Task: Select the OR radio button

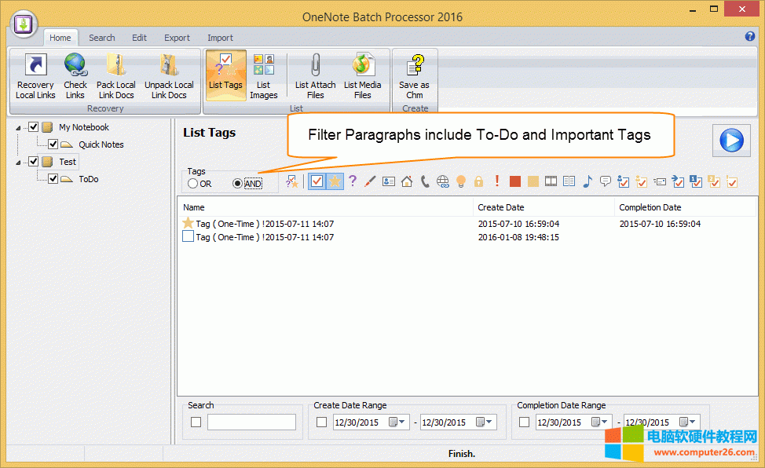Action: click(193, 184)
